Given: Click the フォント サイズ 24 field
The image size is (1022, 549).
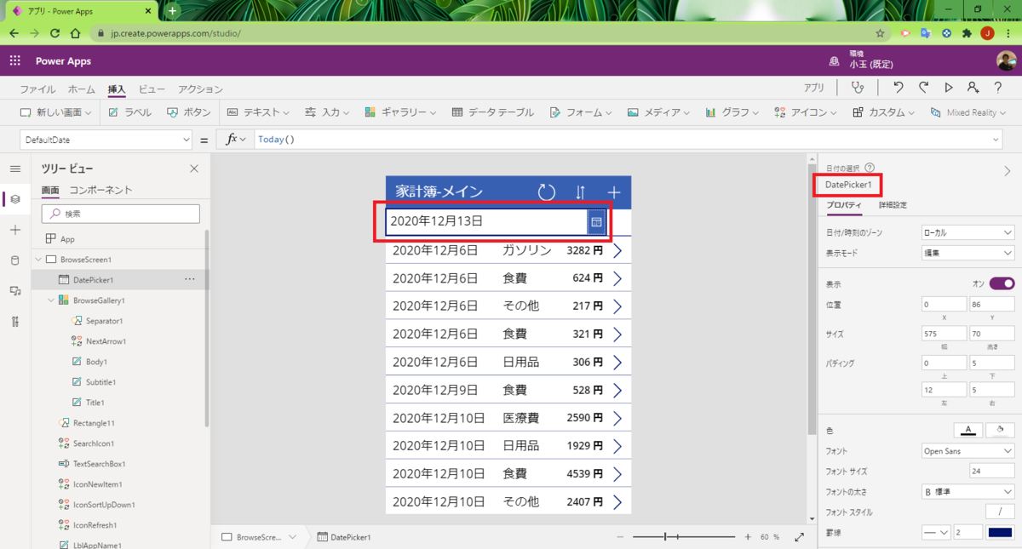Looking at the screenshot, I should 991,472.
